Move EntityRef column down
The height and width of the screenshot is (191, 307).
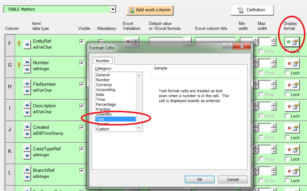pyautogui.click(x=27, y=45)
